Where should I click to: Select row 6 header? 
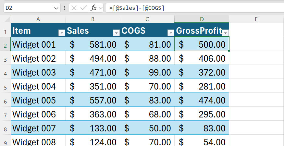[5, 100]
